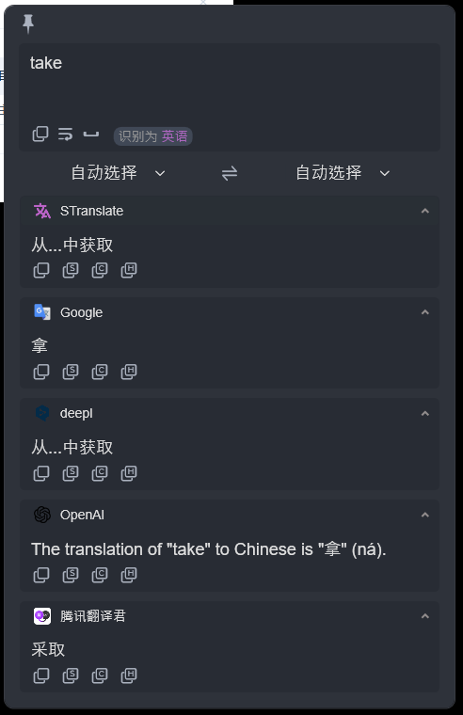
Task: Copy Google result as snake case
Action: pos(71,372)
